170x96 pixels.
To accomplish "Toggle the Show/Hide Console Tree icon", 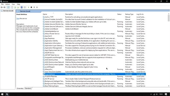I will pyautogui.click(x=8, y=7).
